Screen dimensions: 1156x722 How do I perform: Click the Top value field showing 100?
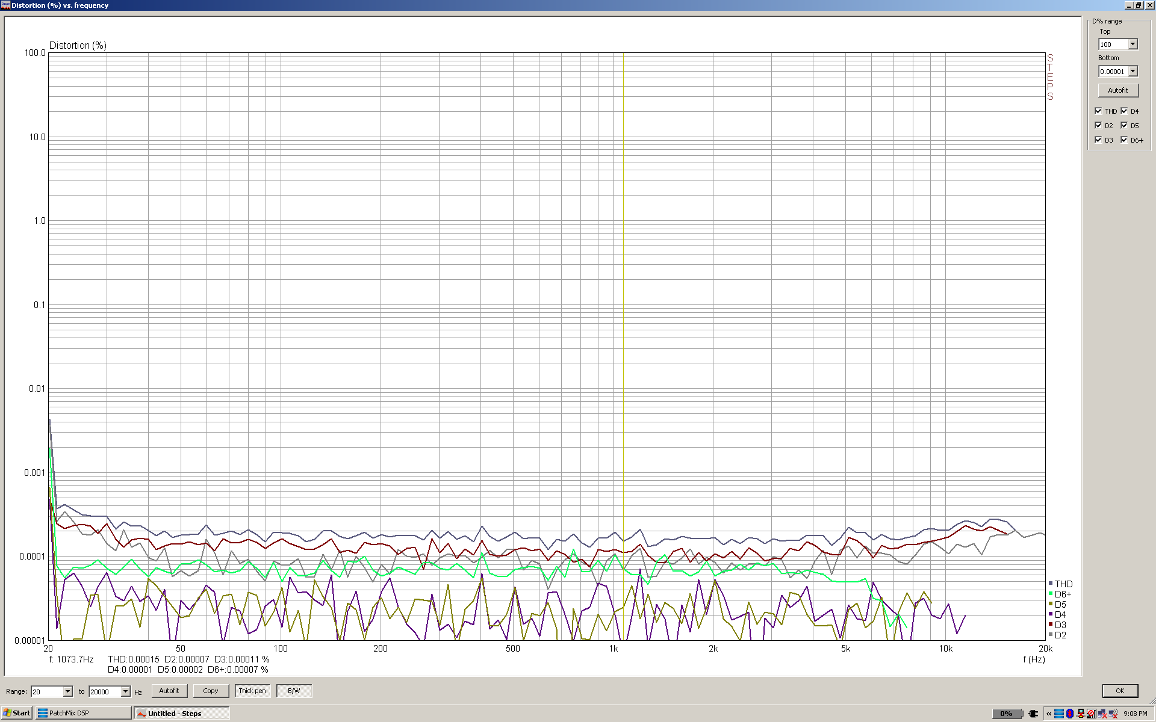click(x=1113, y=45)
